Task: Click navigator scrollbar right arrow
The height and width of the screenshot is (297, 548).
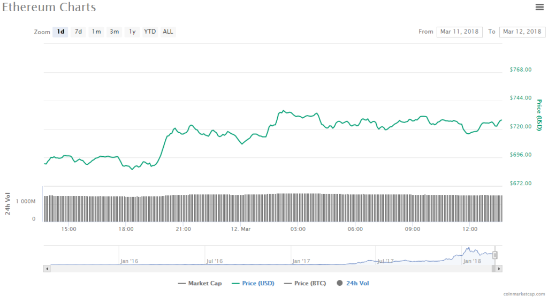Action: click(x=499, y=269)
